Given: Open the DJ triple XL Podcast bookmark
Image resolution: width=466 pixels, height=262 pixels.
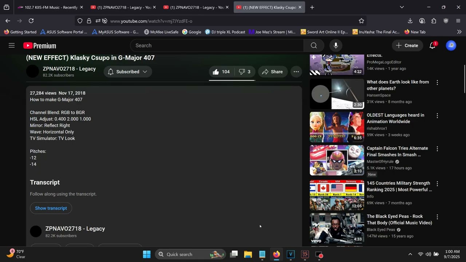Looking at the screenshot, I should [225, 32].
